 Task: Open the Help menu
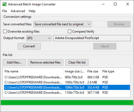[32, 11]
